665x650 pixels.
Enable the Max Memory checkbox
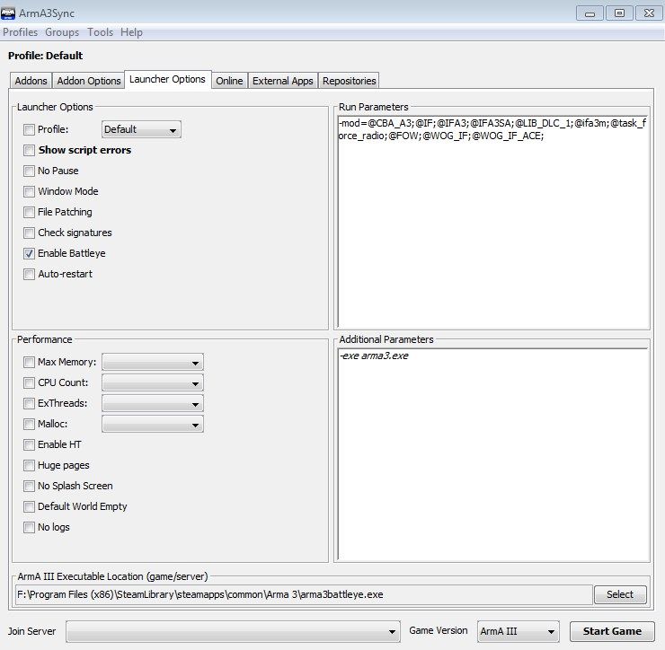tap(29, 363)
